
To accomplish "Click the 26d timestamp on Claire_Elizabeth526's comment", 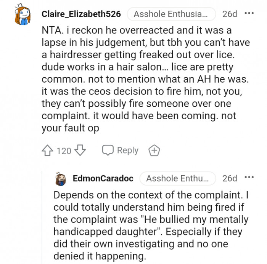I will (x=230, y=14).
